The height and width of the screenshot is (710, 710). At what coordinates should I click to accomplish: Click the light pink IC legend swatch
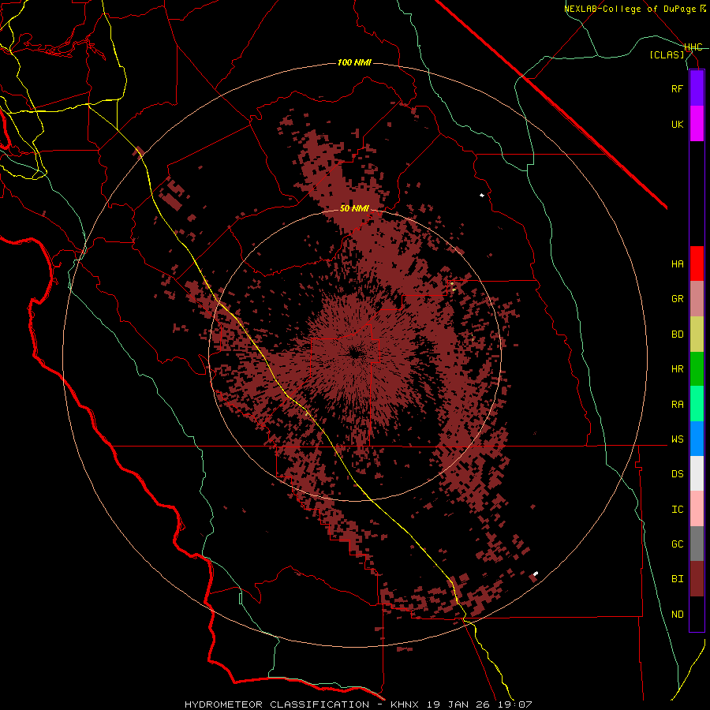click(x=697, y=509)
